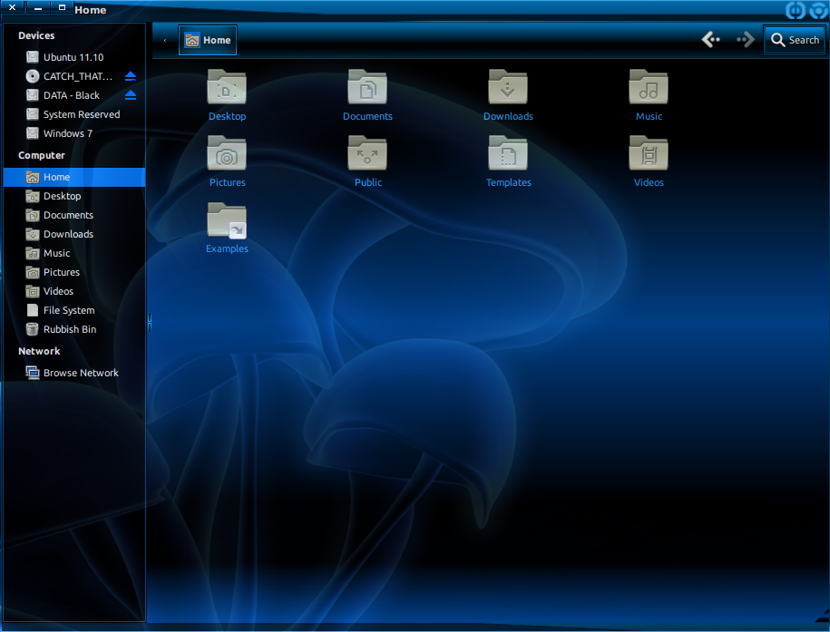Go to Pictures in the sidebar
Screen dimensions: 830x632
click(74, 272)
